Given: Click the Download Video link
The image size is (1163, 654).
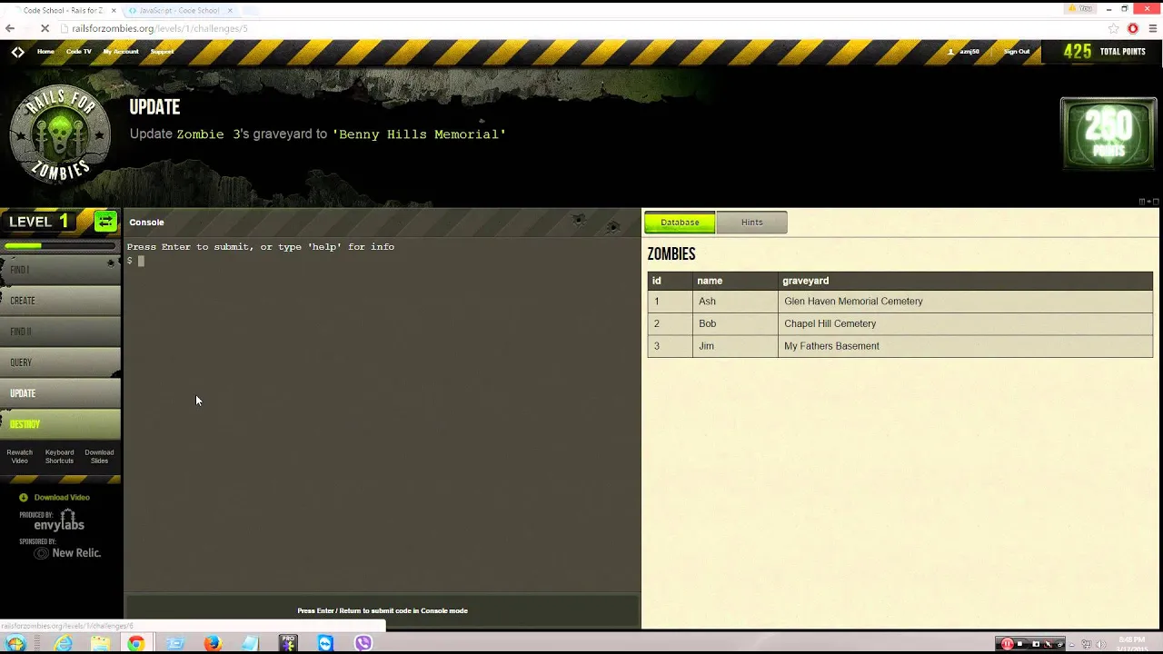Looking at the screenshot, I should pos(62,498).
